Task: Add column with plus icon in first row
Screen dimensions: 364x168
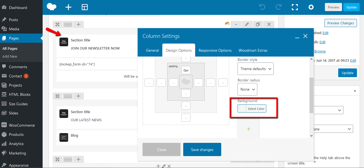Action: pyautogui.click(x=78, y=24)
